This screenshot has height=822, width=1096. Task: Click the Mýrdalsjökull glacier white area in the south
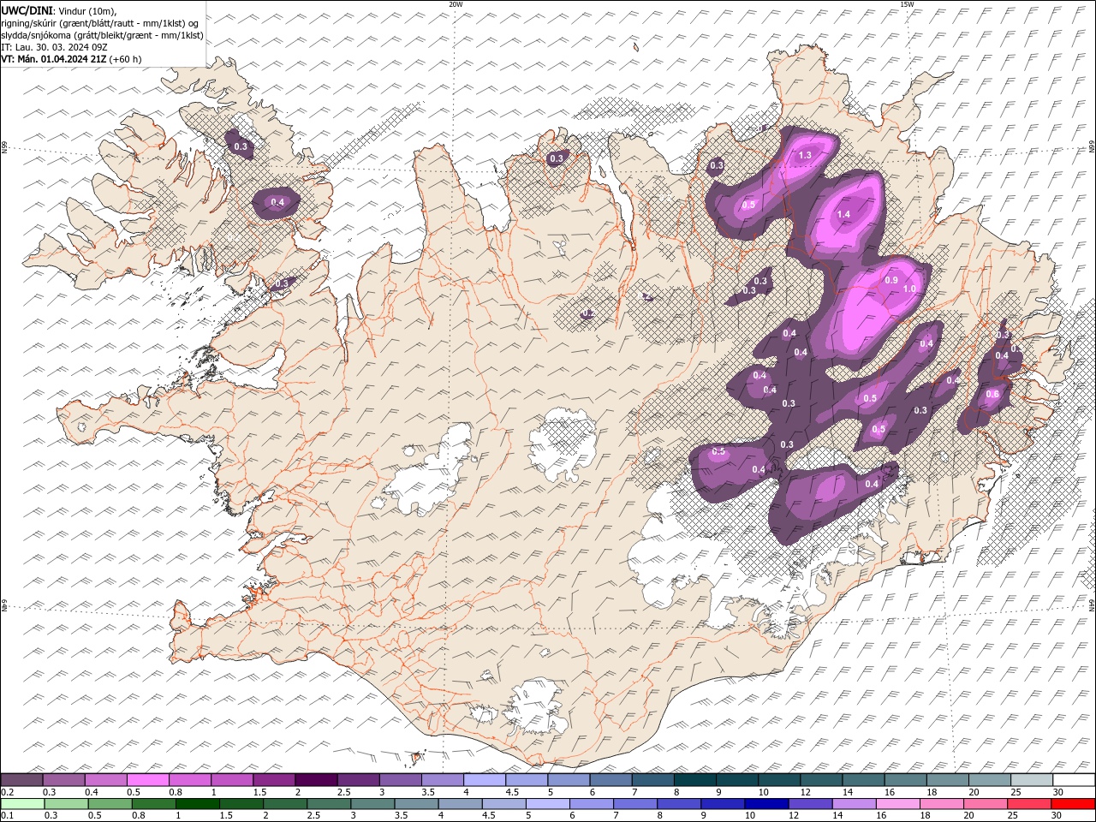point(537,706)
